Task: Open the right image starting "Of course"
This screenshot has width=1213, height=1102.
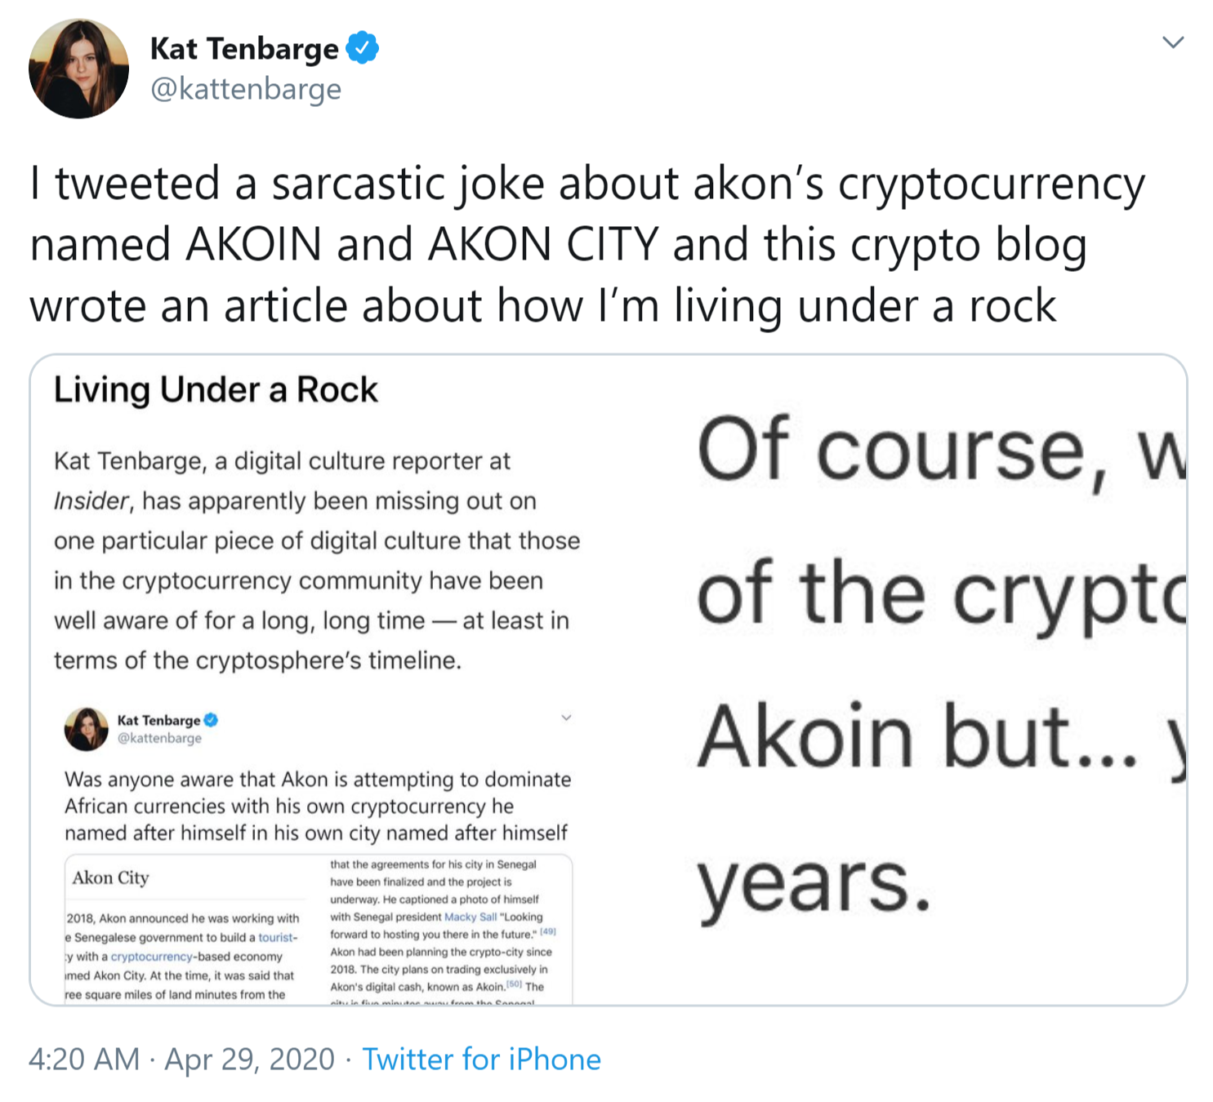Action: (x=939, y=669)
